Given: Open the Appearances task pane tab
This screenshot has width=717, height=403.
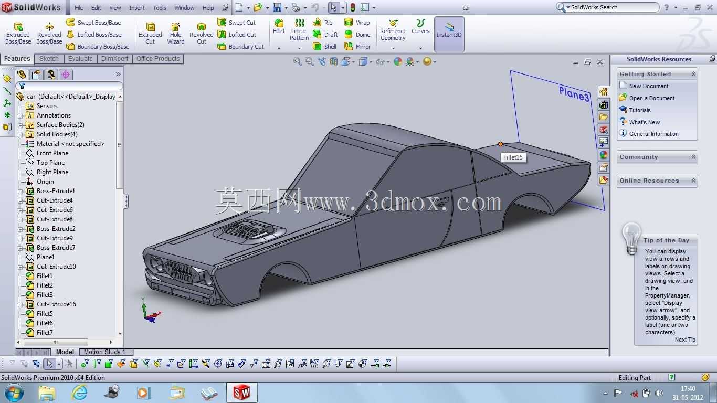Looking at the screenshot, I should coord(604,155).
